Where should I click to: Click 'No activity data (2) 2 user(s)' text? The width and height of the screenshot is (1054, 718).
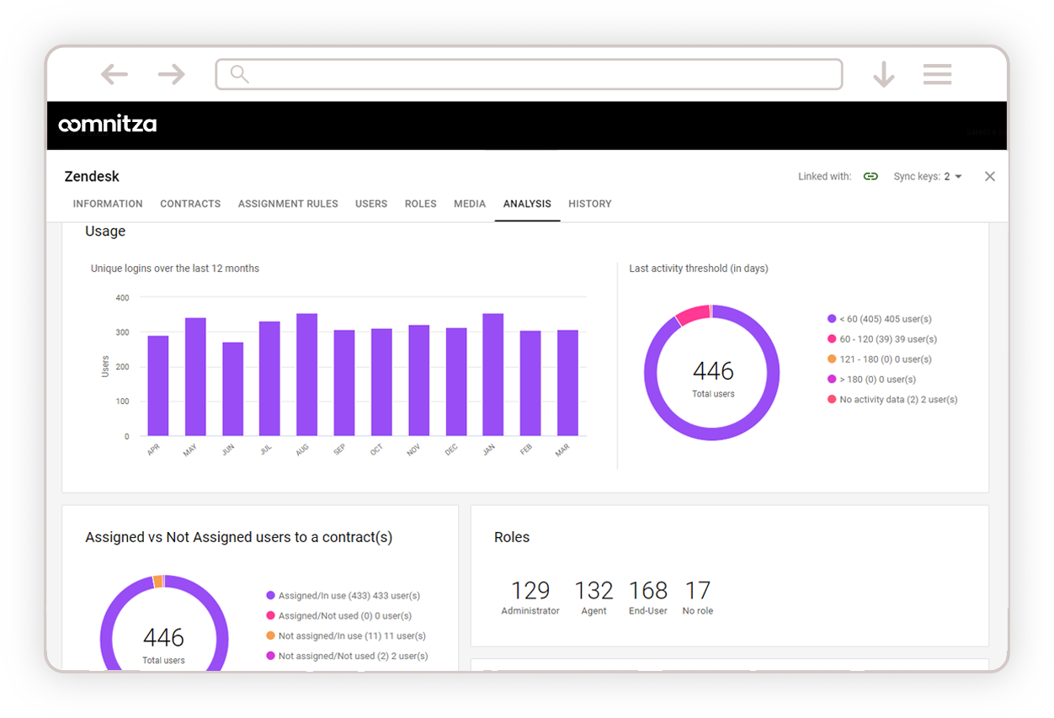click(x=899, y=400)
